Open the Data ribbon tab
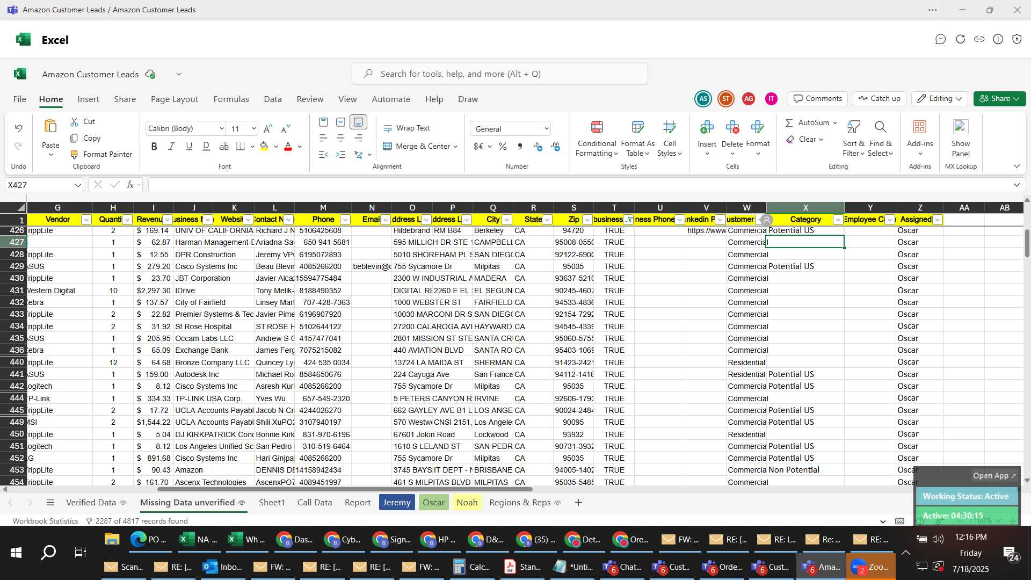 273,99
